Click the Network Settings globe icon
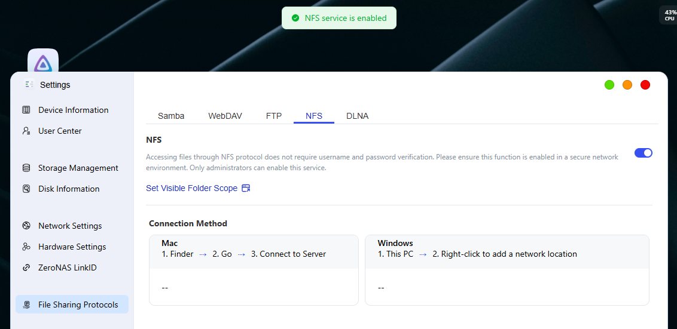Viewport: 677px width, 329px height. pyautogui.click(x=26, y=226)
